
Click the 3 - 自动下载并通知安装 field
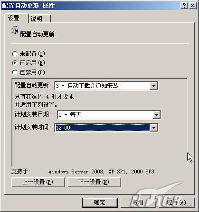coord(102,86)
